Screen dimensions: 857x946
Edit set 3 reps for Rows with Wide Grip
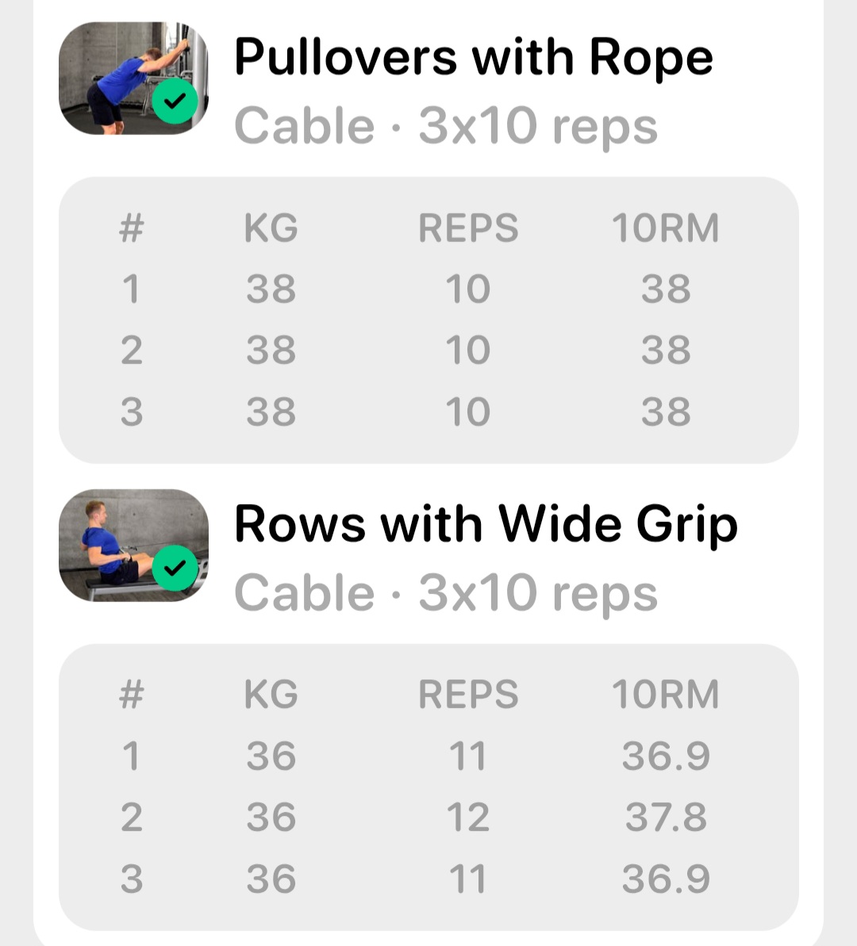(467, 879)
